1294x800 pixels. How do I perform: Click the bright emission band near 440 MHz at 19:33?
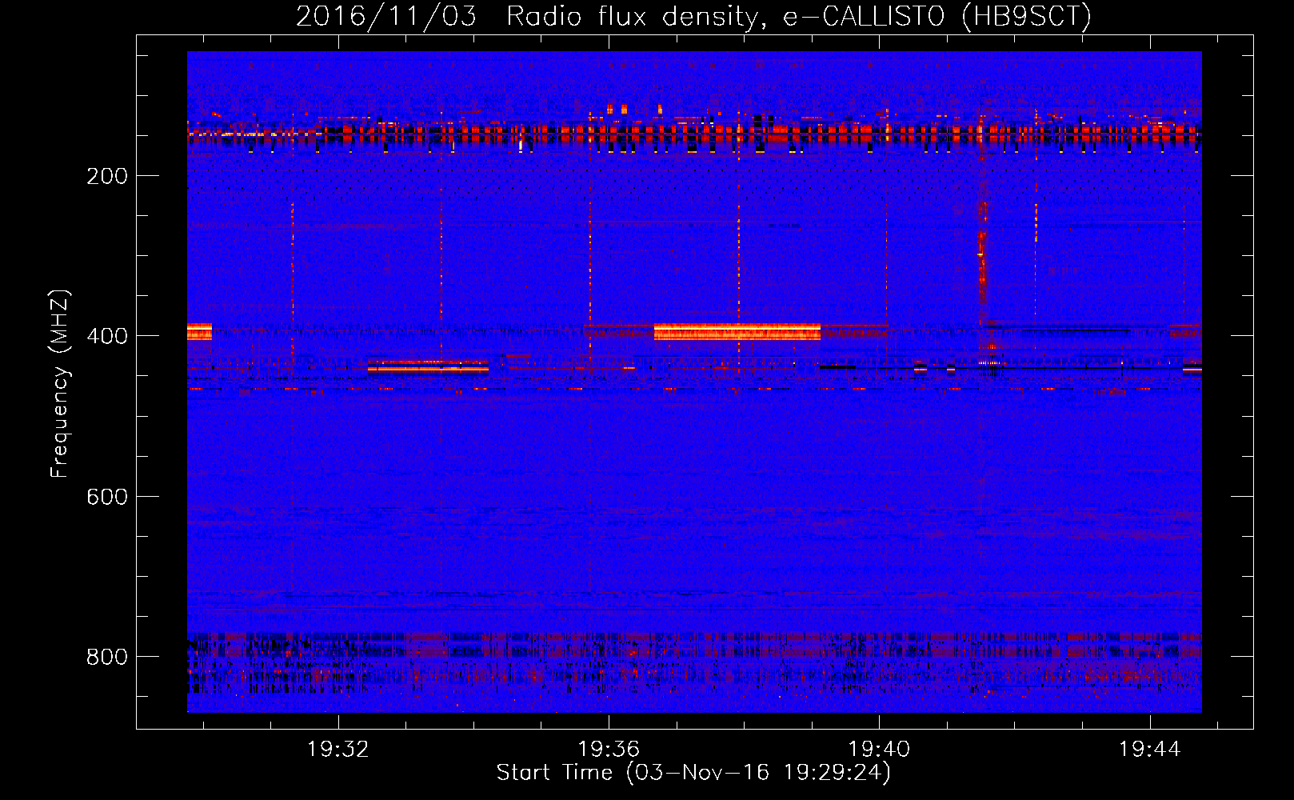[428, 366]
